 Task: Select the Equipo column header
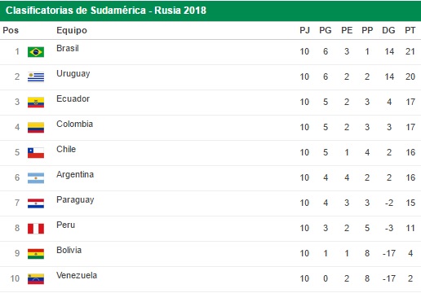[72, 30]
